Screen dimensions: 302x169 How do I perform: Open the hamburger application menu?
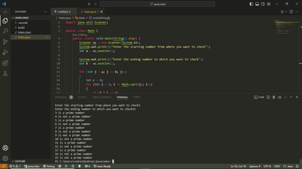(x=5, y=12)
